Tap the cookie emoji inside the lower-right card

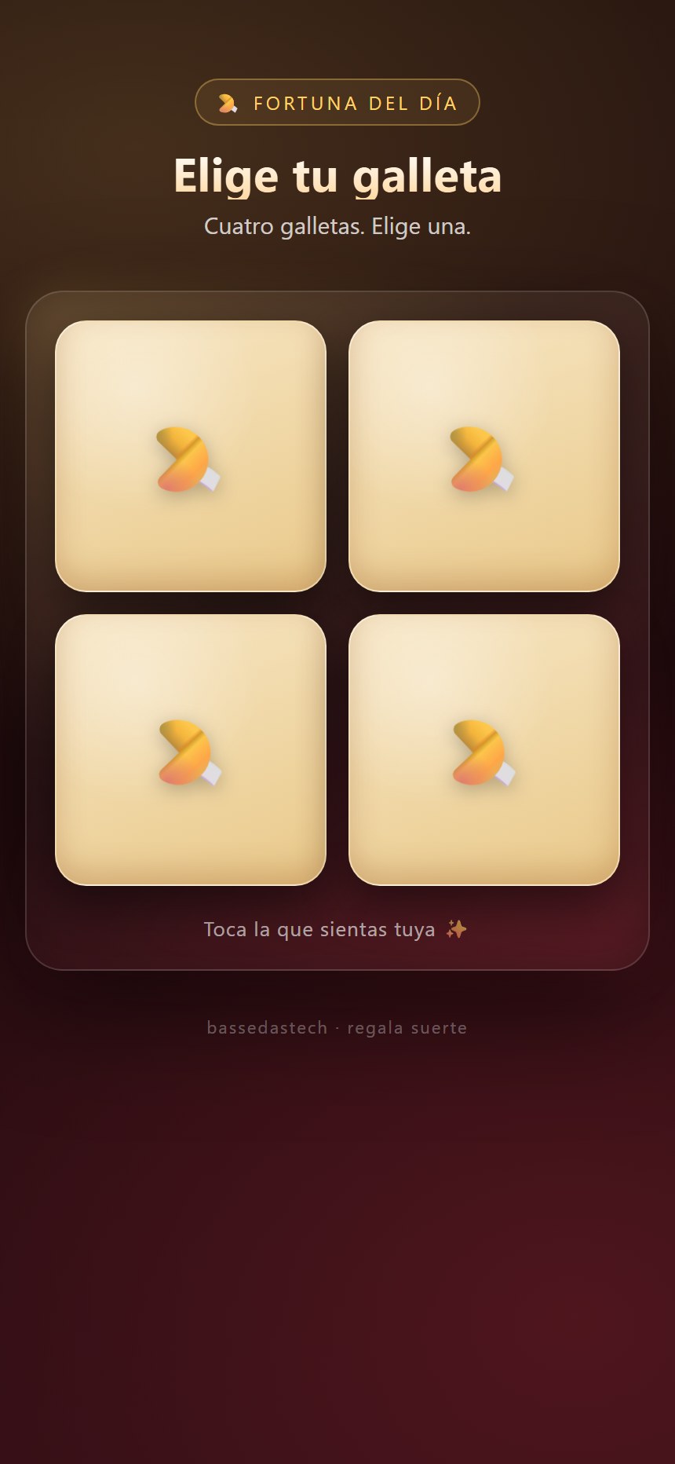(x=482, y=753)
